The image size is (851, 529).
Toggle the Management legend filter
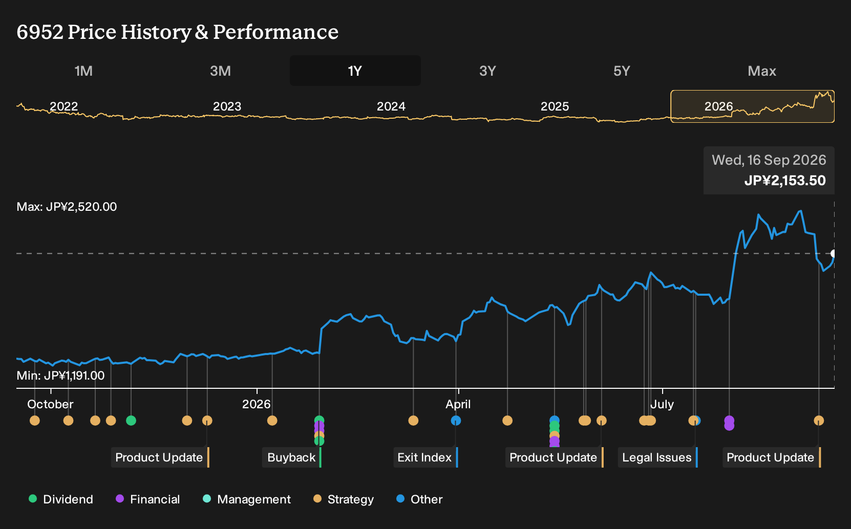247,499
